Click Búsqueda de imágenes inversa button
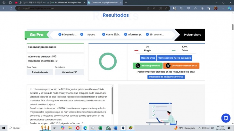Image resolution: width=234 pixels, height=131 pixels. point(166,77)
